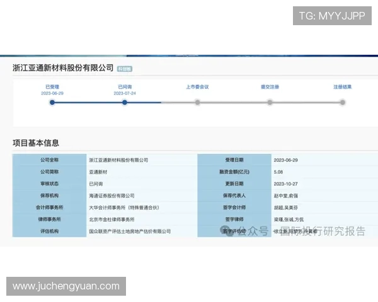Viewport: 378px width, 302px height.
Task: Click the 已受理 stage label
Action: 52,87
